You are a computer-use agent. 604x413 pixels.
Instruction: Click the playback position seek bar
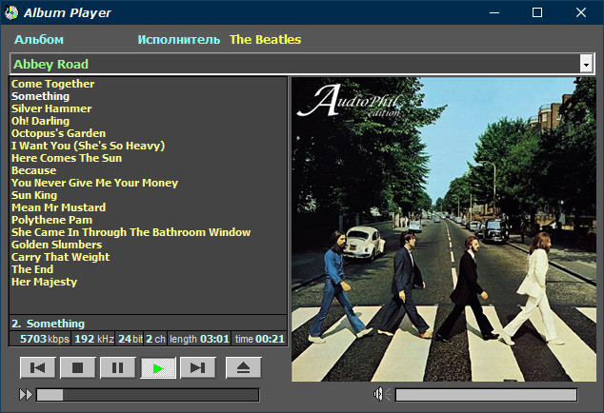point(148,395)
